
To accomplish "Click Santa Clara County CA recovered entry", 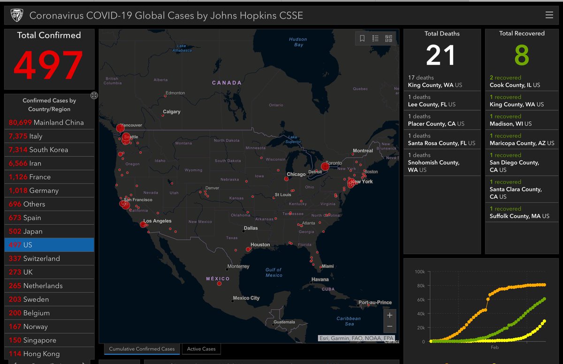I will point(522,189).
